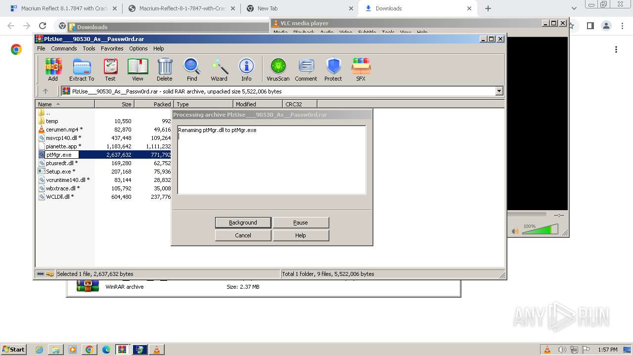The height and width of the screenshot is (356, 633).
Task: Sort by Type column header
Action: point(203,104)
